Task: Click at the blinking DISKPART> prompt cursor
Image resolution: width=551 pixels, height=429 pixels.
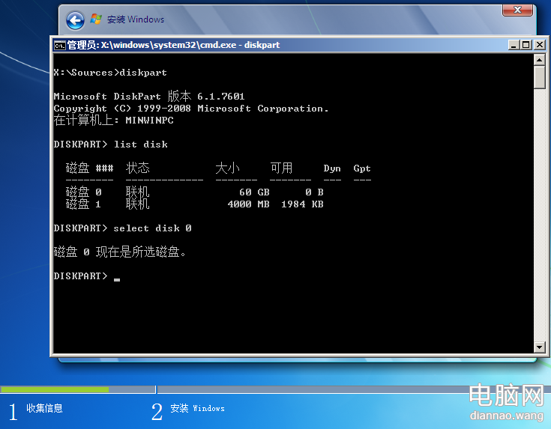Action: click(x=117, y=278)
